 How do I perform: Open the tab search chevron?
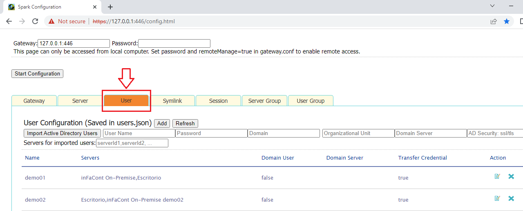click(492, 6)
